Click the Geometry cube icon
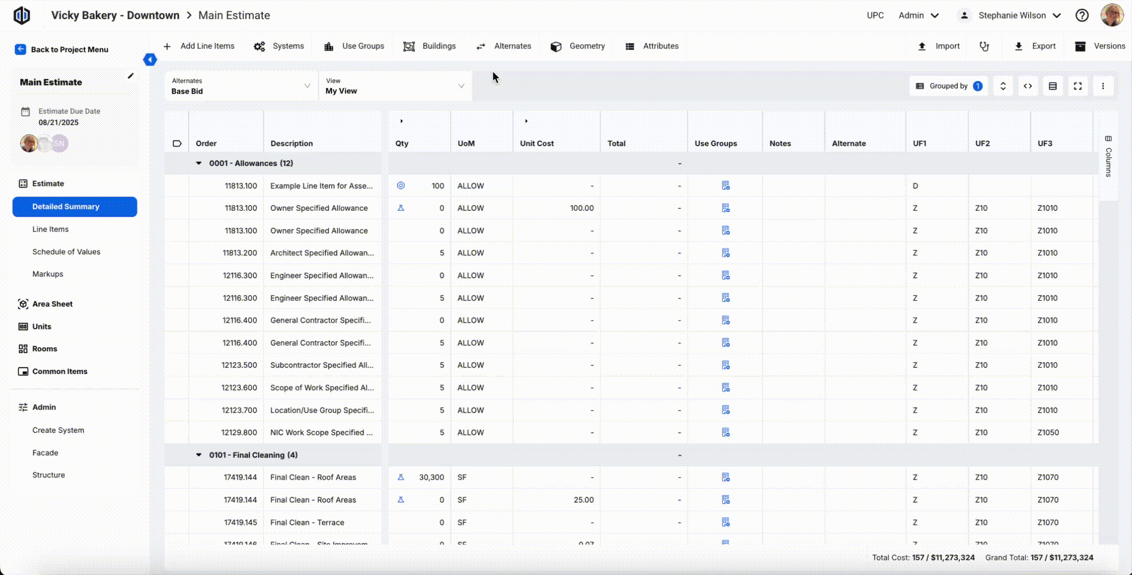The width and height of the screenshot is (1132, 575). pos(556,46)
